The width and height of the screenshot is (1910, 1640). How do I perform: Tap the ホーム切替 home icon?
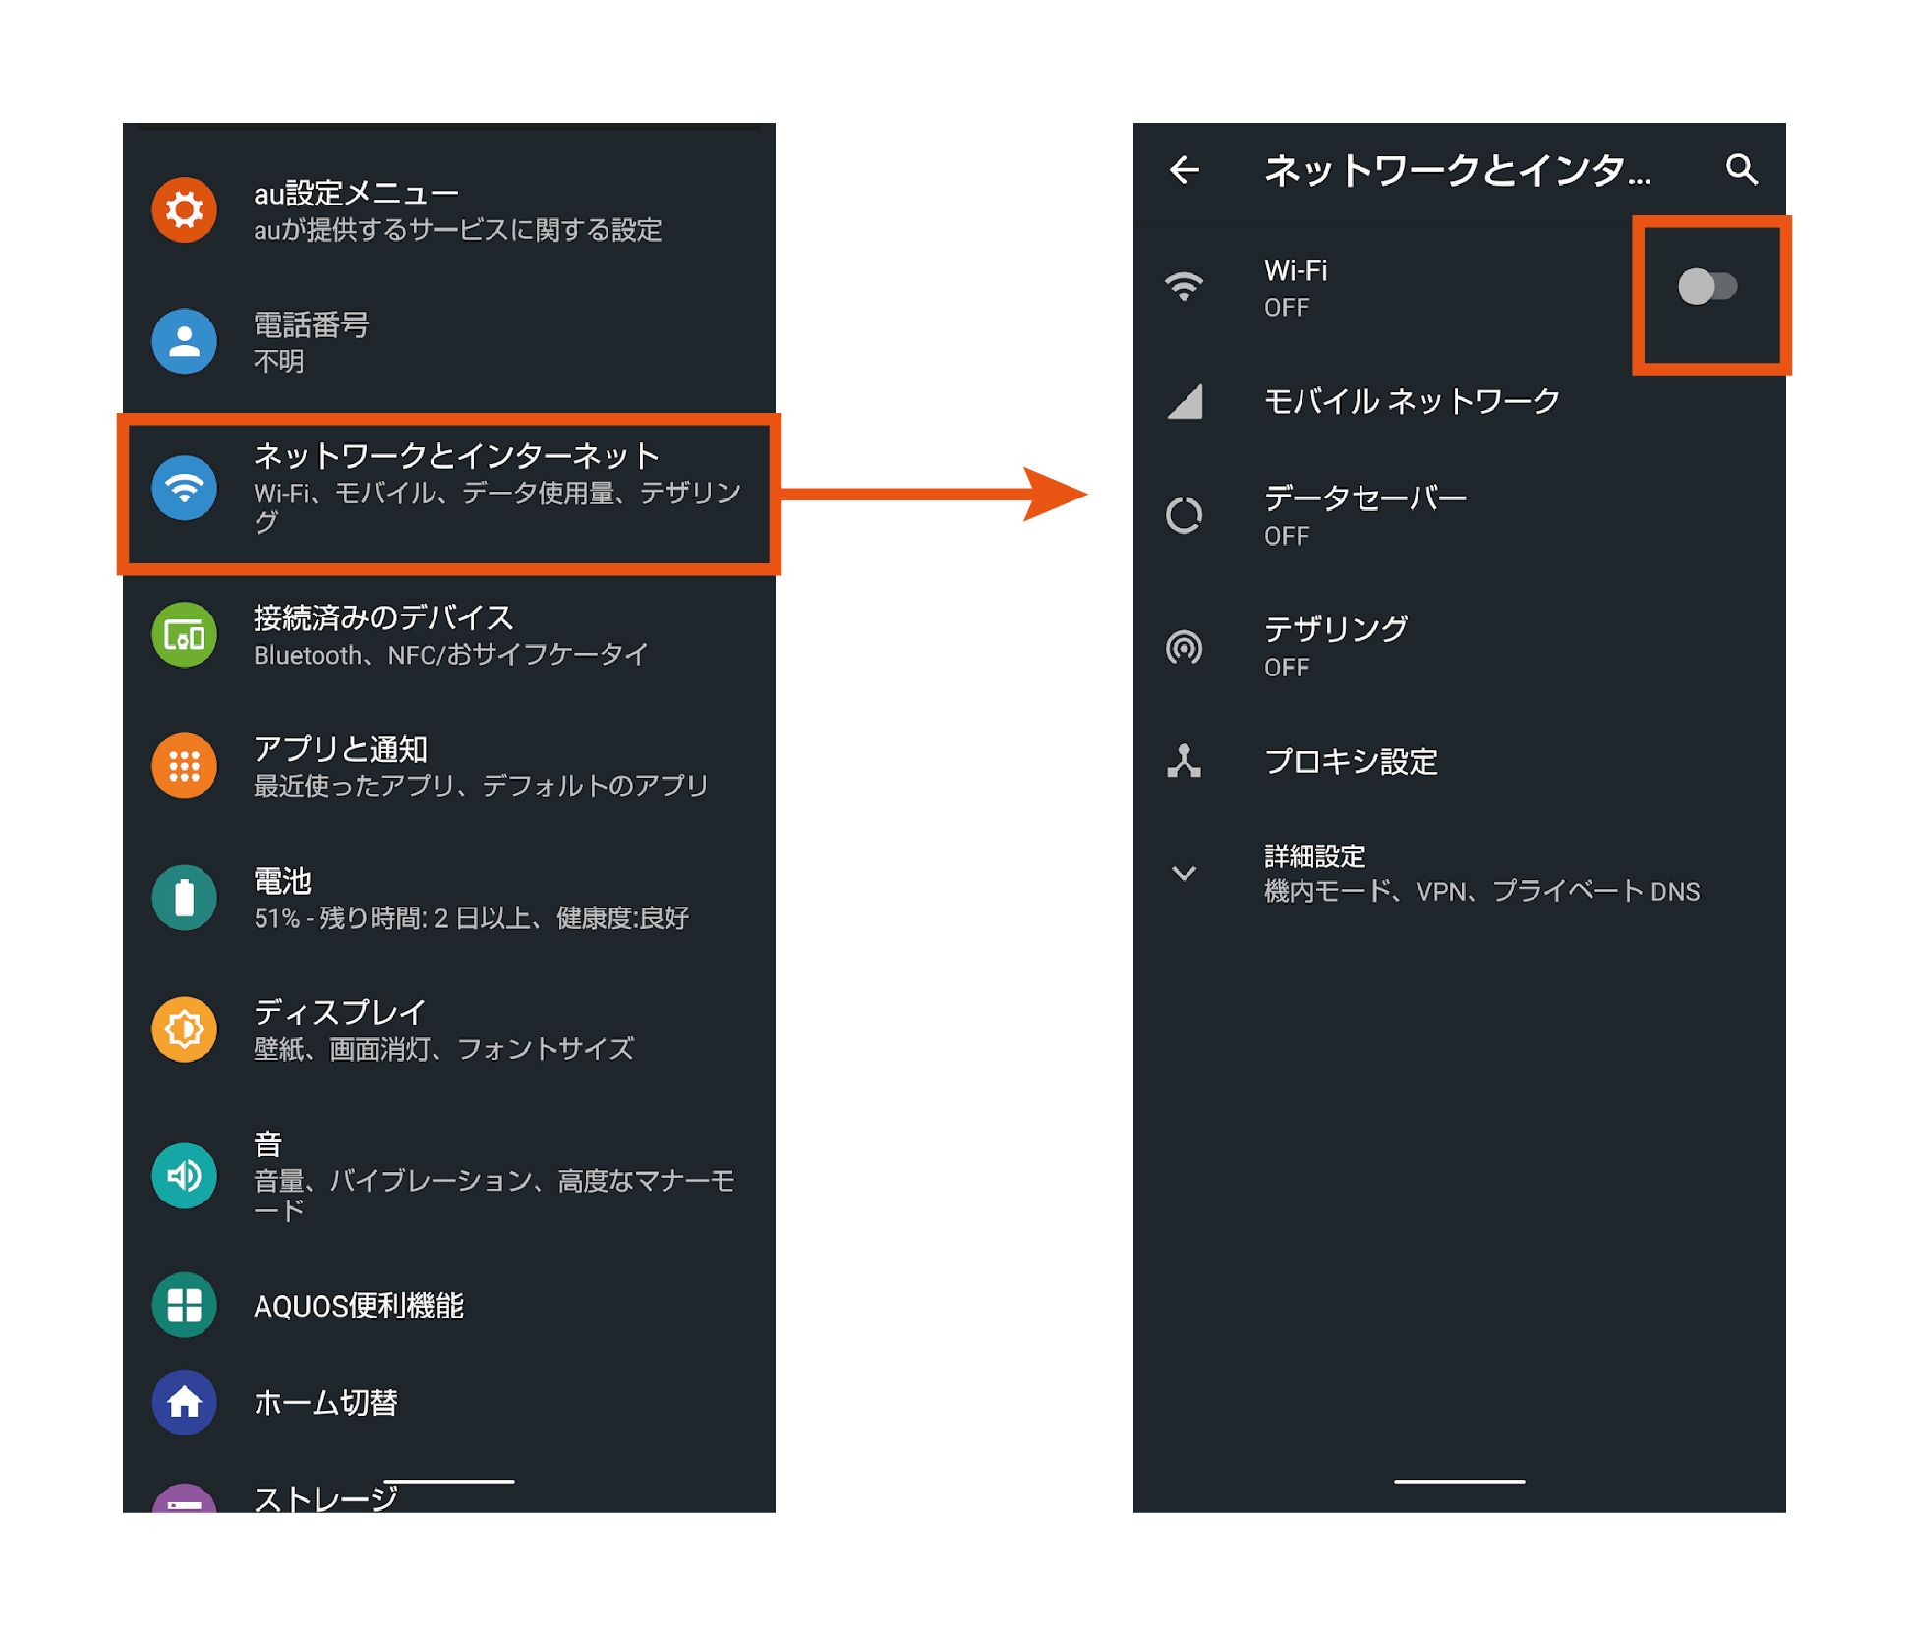184,1402
